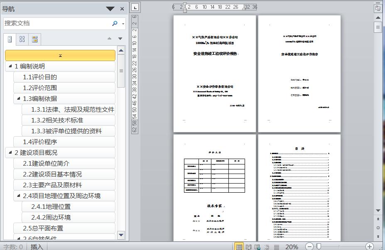Viewport: 385px width, 250px height.
Task: Switch to Print Layout view
Action: (x=239, y=247)
